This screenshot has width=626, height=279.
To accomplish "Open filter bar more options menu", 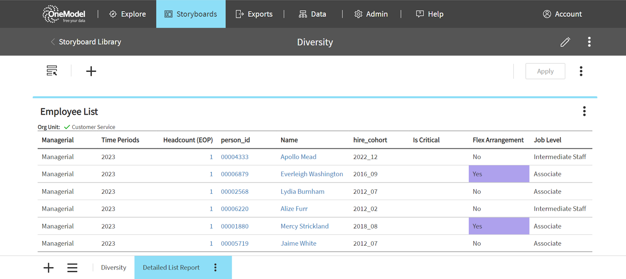I will tap(581, 71).
